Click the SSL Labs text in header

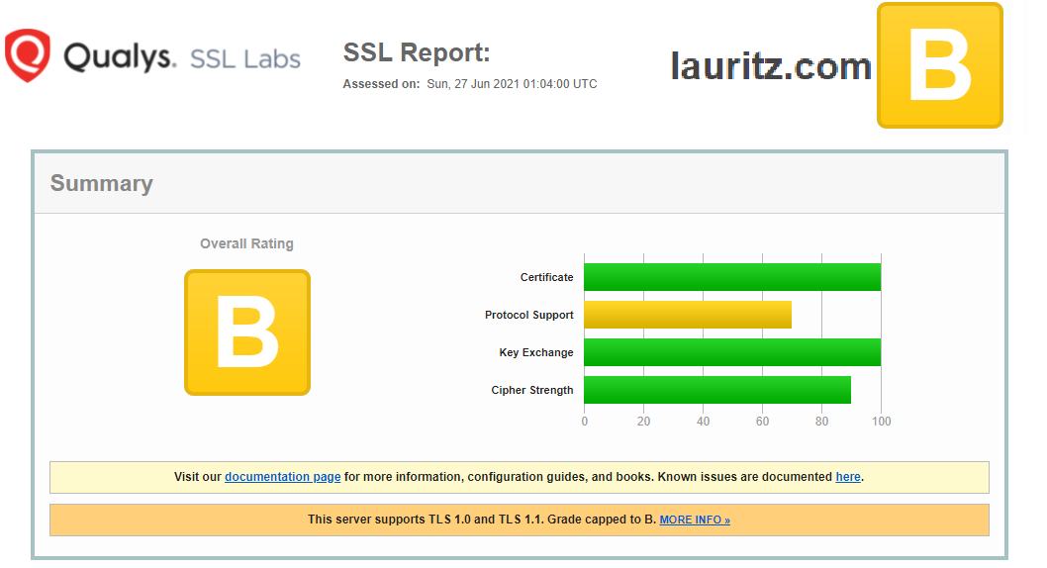coord(245,58)
